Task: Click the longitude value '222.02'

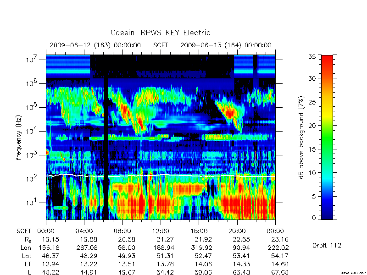Action: tap(278, 247)
